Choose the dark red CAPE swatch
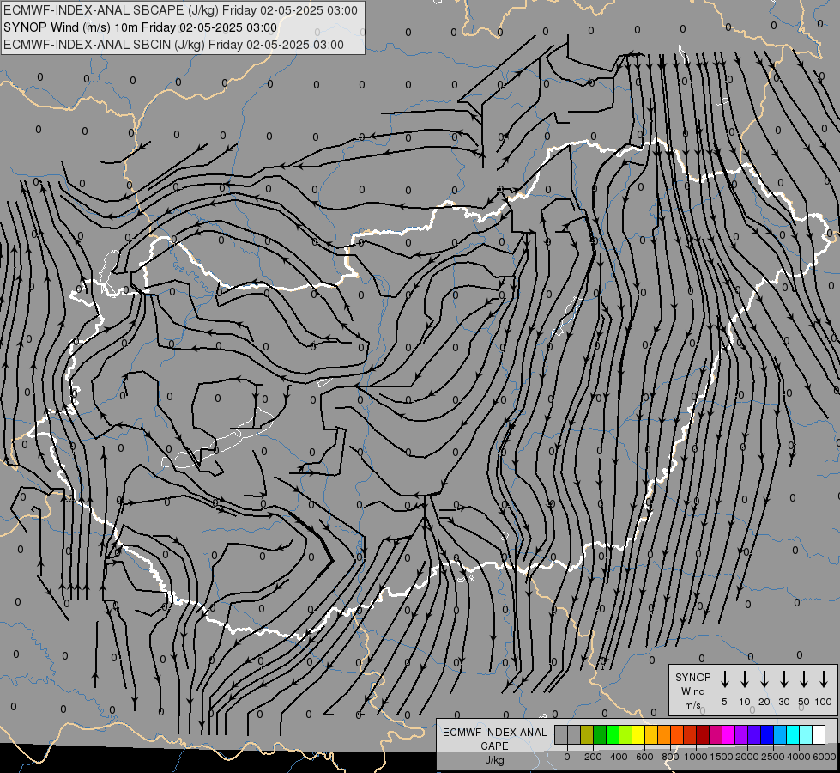This screenshot has width=840, height=773. pyautogui.click(x=703, y=734)
